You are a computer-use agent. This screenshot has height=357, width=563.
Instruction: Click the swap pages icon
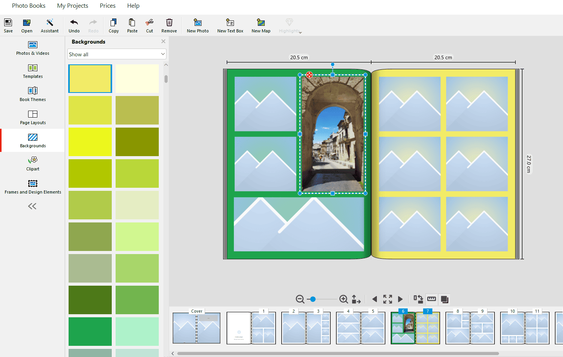tap(418, 299)
